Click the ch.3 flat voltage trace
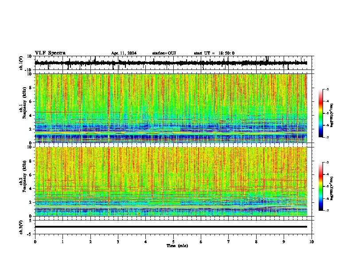351x271 pixels. 171,227
